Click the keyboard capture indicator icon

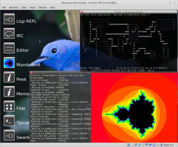161,145
